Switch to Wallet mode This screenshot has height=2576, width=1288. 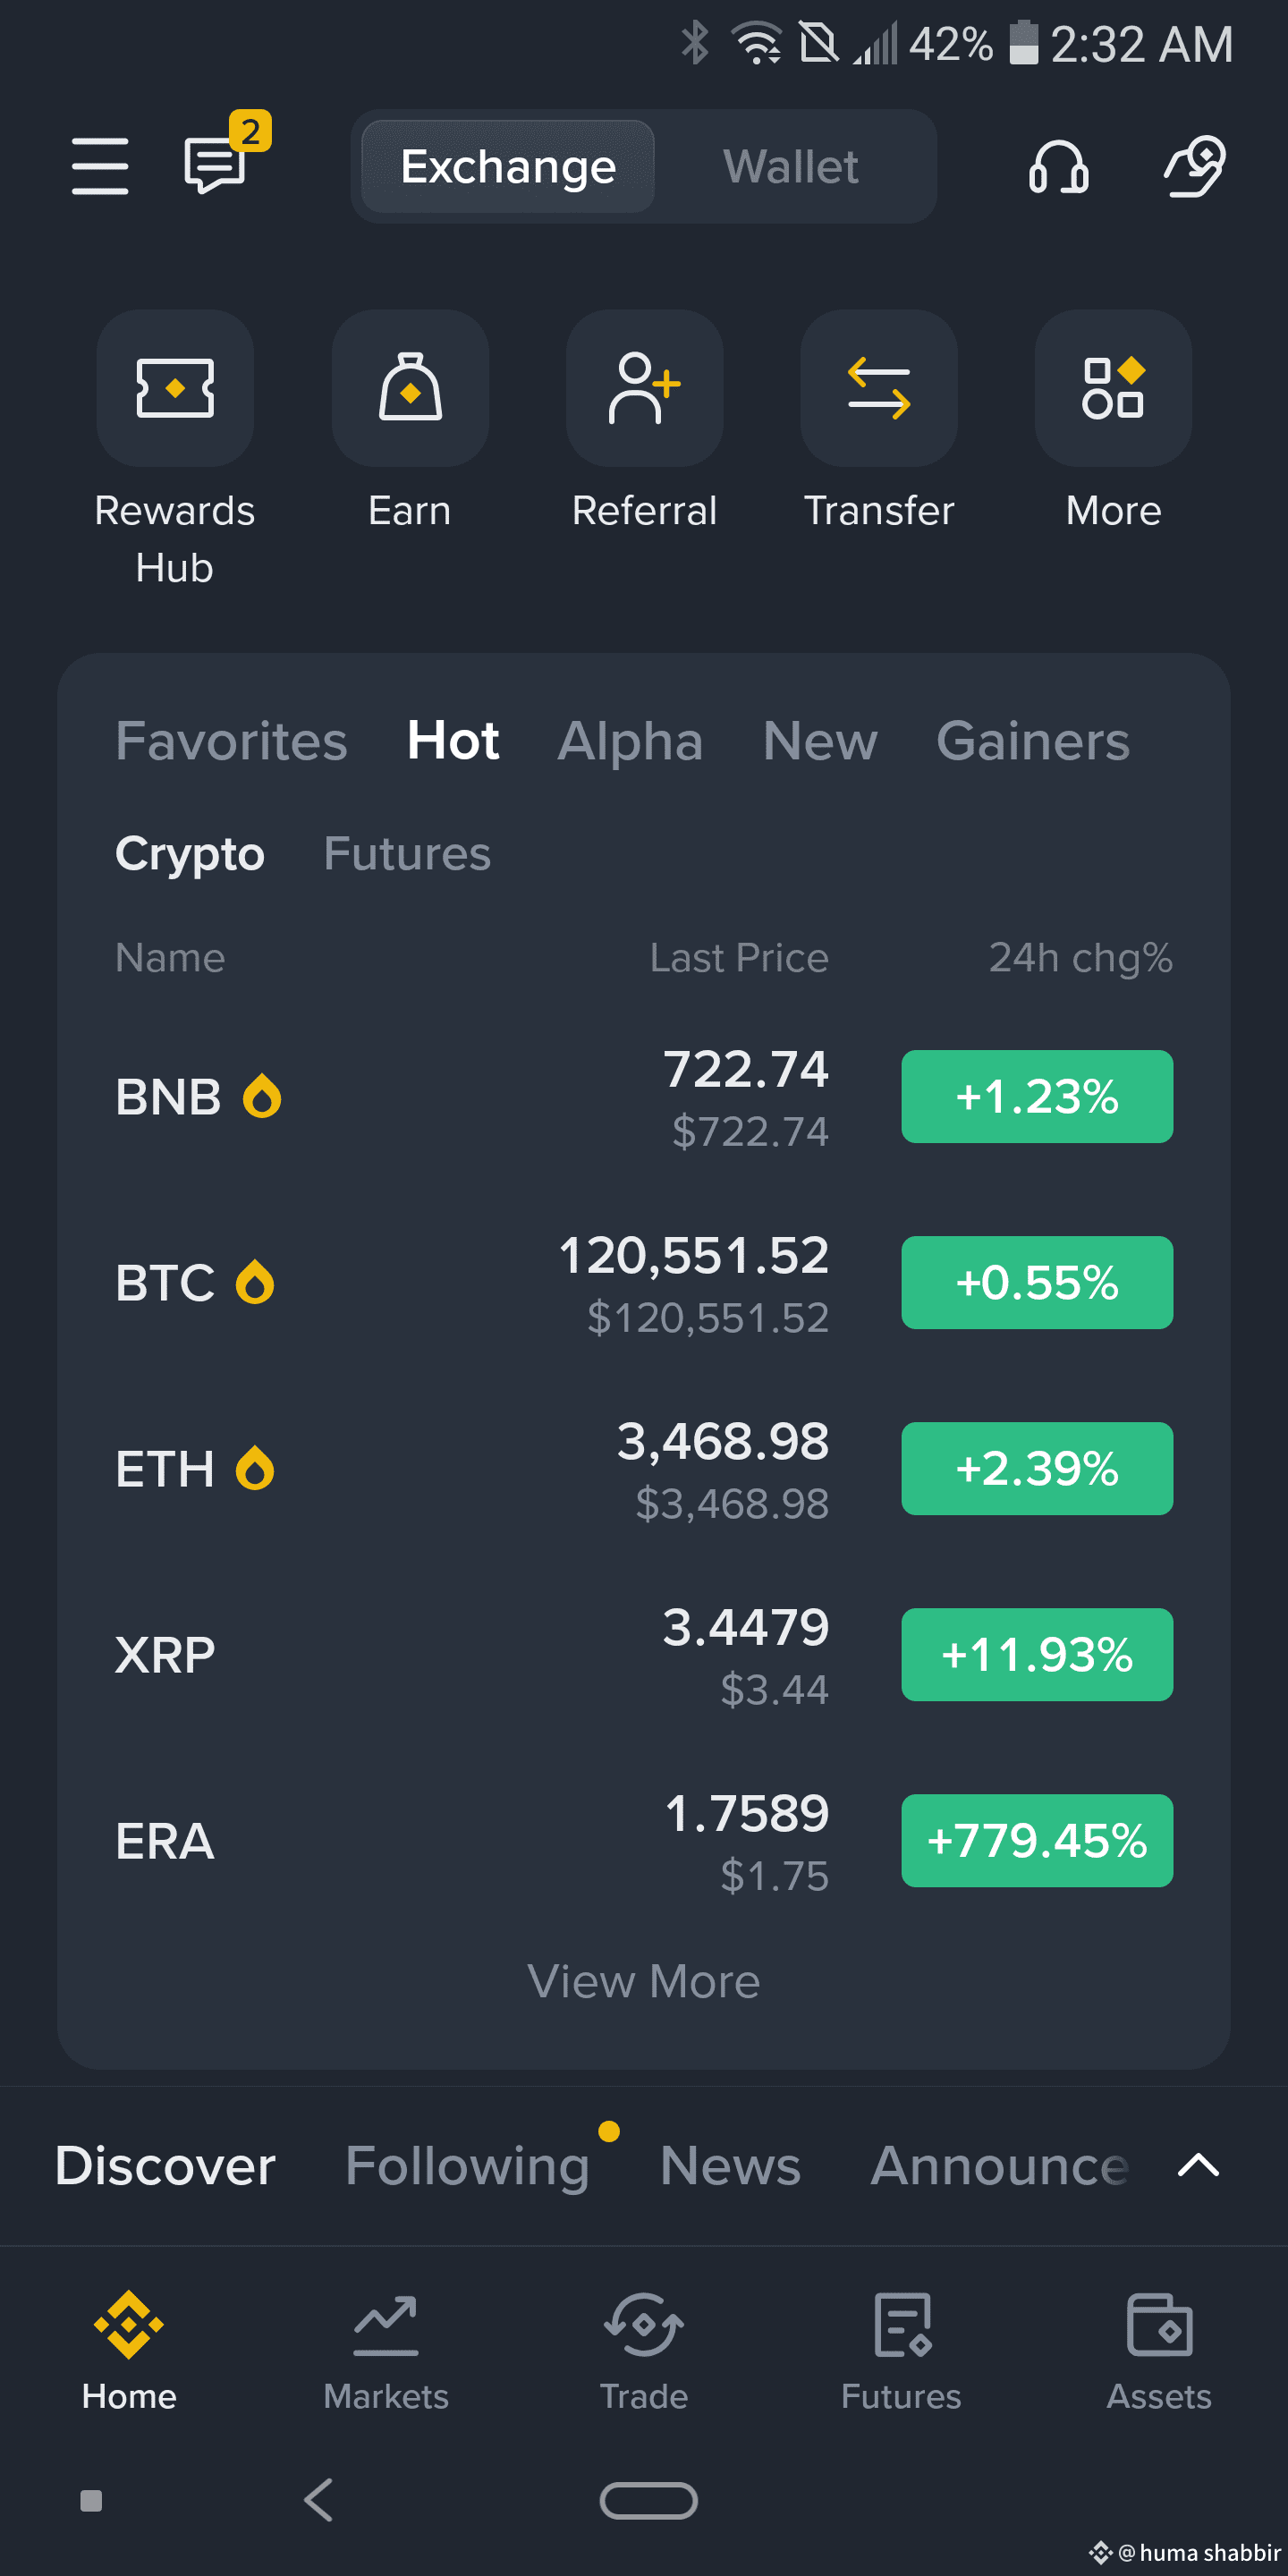tap(791, 167)
